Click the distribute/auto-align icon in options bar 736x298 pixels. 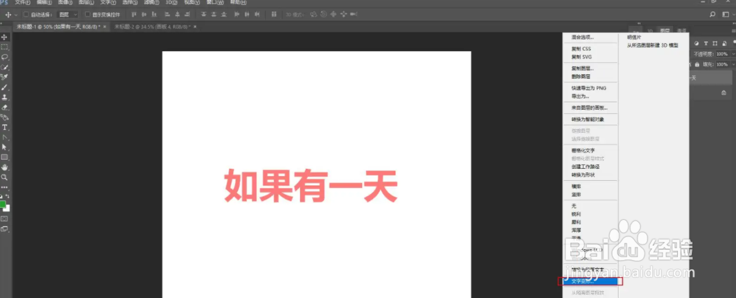[x=274, y=14]
